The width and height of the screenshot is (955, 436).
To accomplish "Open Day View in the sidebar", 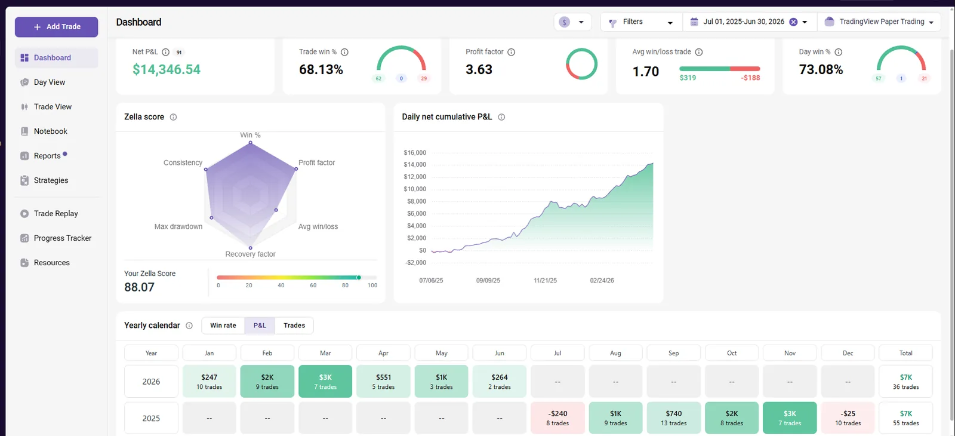I will click(57, 82).
